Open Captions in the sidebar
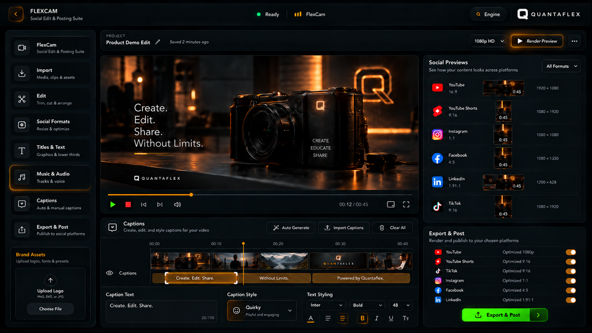Image resolution: width=592 pixels, height=333 pixels. tap(50, 203)
